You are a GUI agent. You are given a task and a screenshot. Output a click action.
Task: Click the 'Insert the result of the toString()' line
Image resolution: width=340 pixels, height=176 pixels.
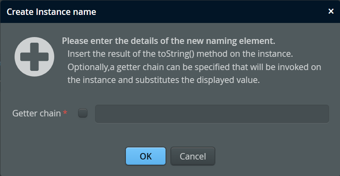[180, 54]
